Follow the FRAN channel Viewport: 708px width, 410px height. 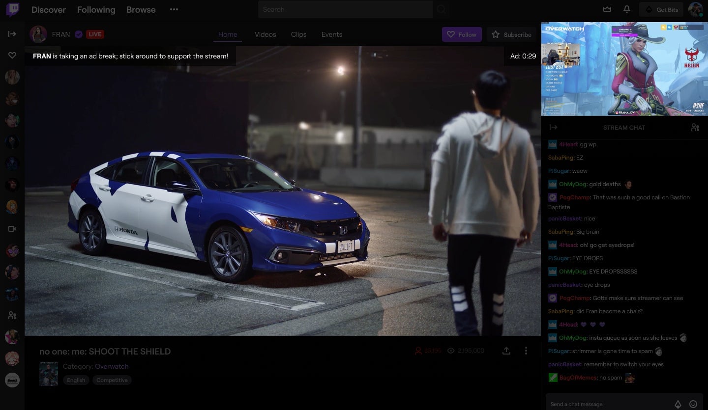461,34
